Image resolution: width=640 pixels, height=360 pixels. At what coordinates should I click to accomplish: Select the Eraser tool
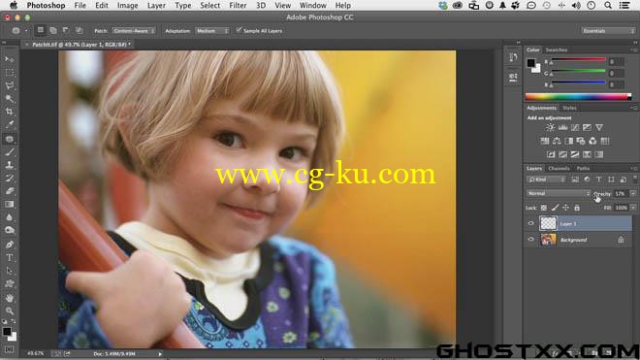pyautogui.click(x=9, y=191)
